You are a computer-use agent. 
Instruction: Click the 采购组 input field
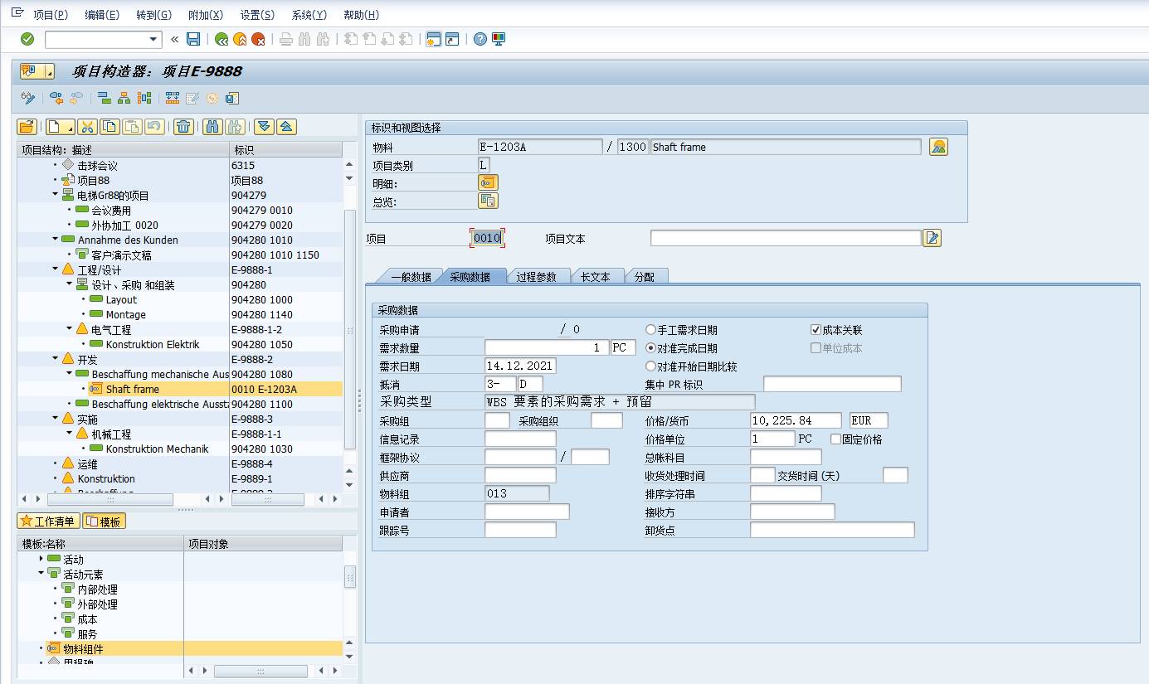[495, 420]
